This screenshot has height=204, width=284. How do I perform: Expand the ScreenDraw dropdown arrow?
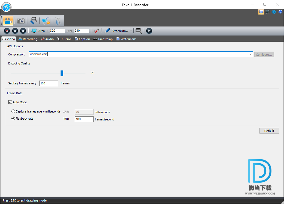tap(131, 31)
